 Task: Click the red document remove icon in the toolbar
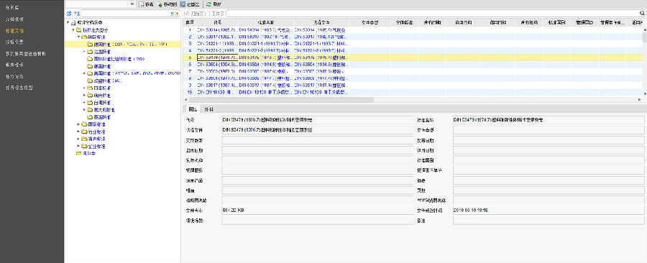[x=142, y=4]
